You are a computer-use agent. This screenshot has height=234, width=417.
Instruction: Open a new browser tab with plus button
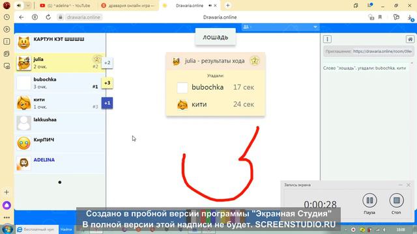pos(227,6)
